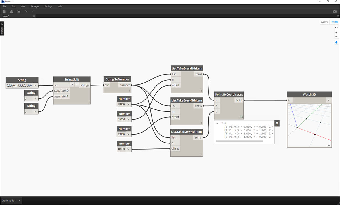The image size is (340, 205).
Task: Open the Automatic run mode dropdown
Action: click(11, 200)
